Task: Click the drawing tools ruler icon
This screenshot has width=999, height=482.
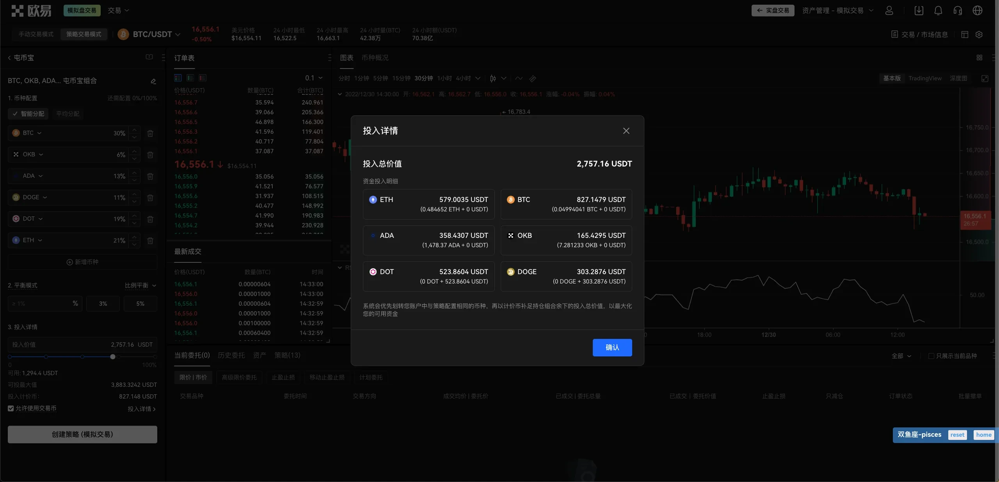Action: tap(533, 79)
